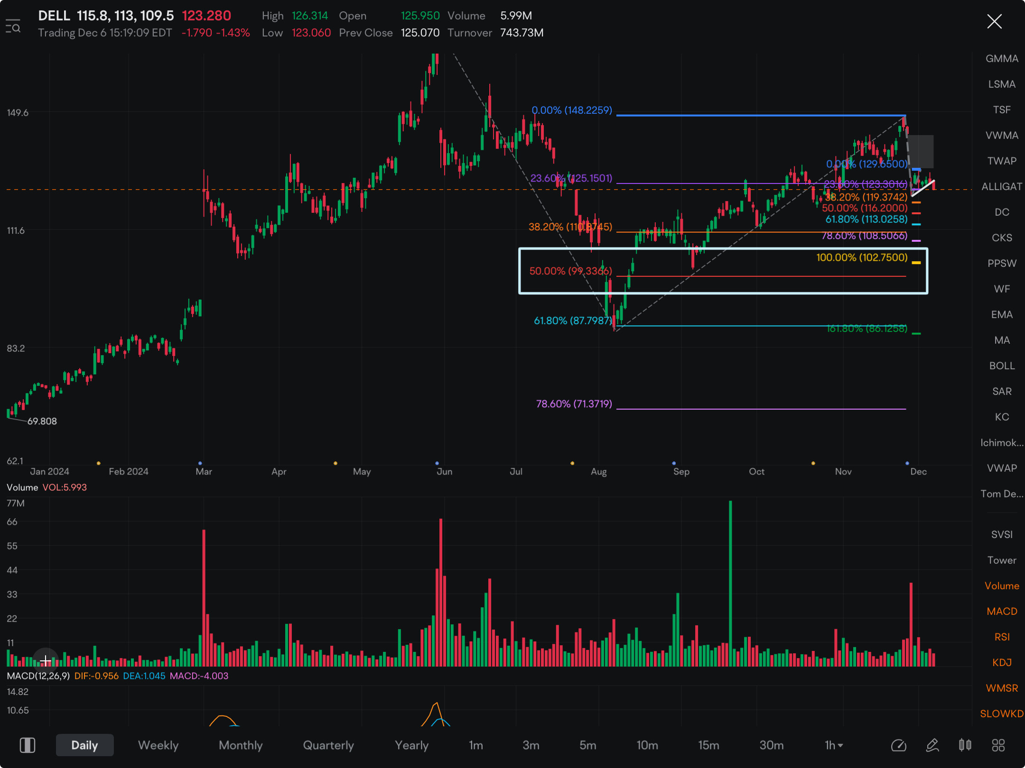Switch to the 5m interval
Screen dimensions: 1025x768
click(x=587, y=745)
